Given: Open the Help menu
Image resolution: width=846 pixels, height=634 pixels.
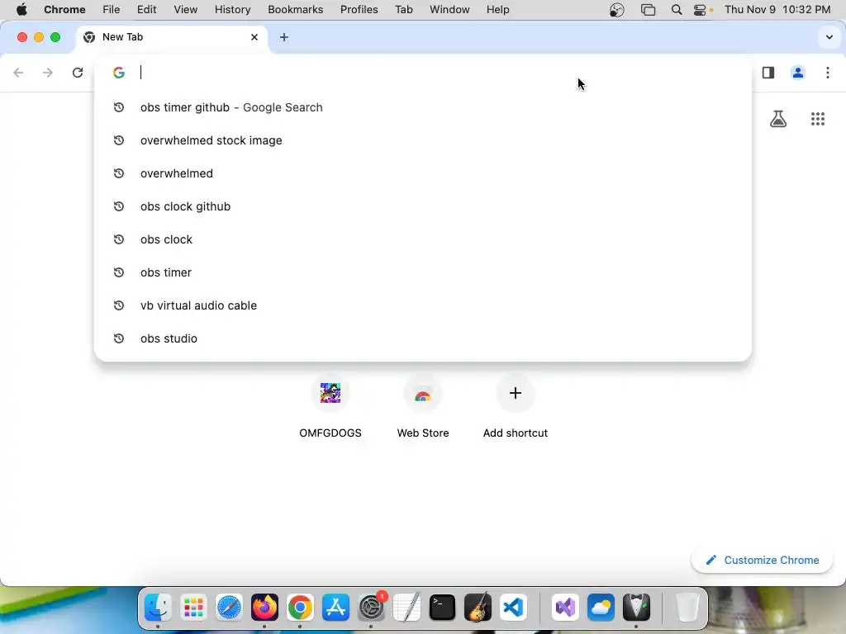Looking at the screenshot, I should 497,10.
